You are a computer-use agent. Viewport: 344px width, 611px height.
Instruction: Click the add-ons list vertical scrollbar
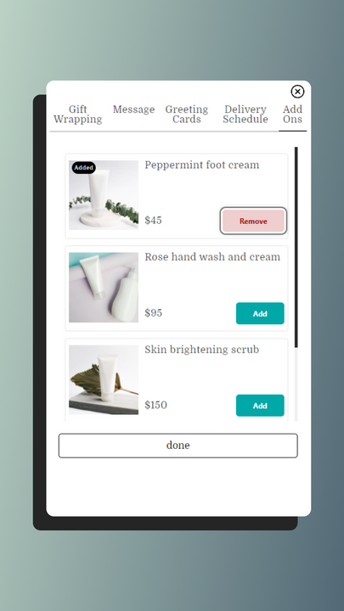coord(296,247)
